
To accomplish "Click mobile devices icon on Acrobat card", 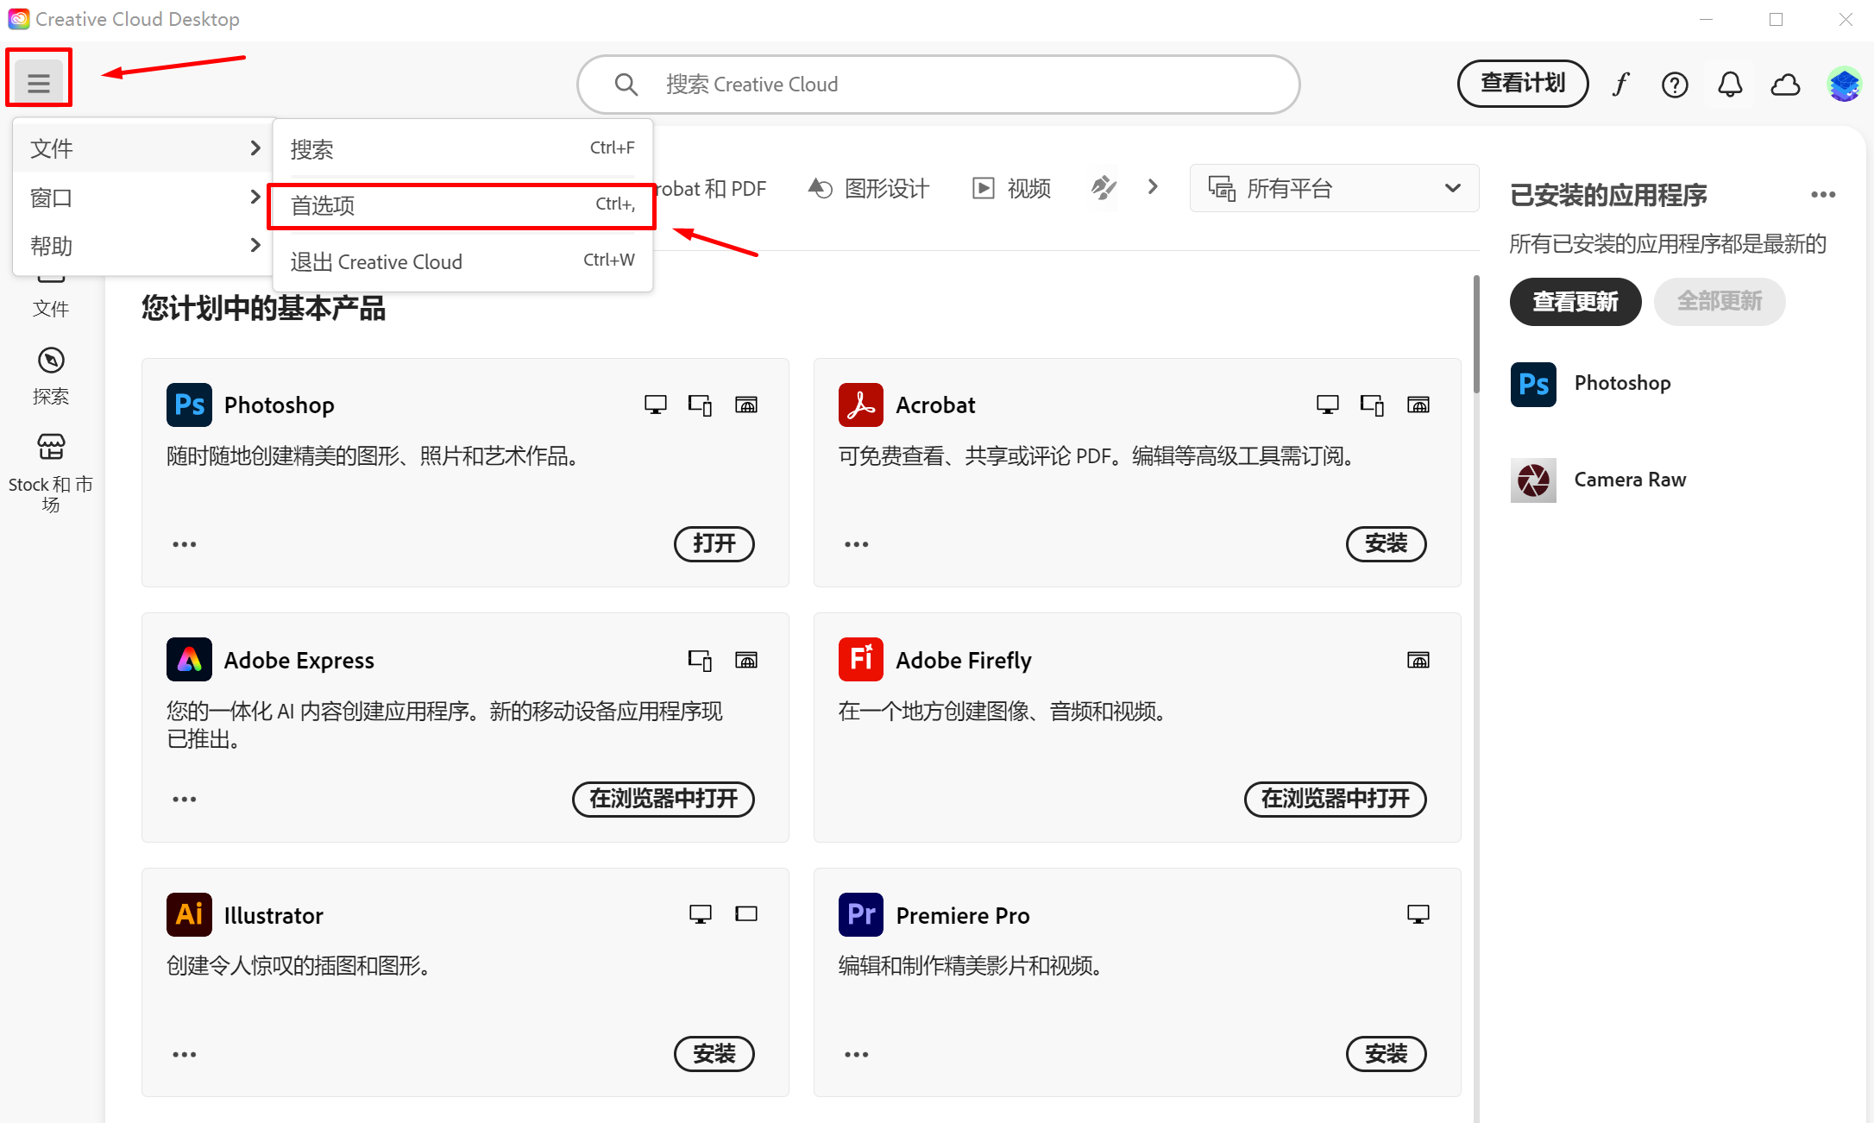I will point(1373,405).
